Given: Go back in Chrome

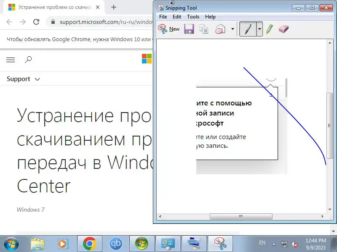Looking at the screenshot, I should coord(9,22).
